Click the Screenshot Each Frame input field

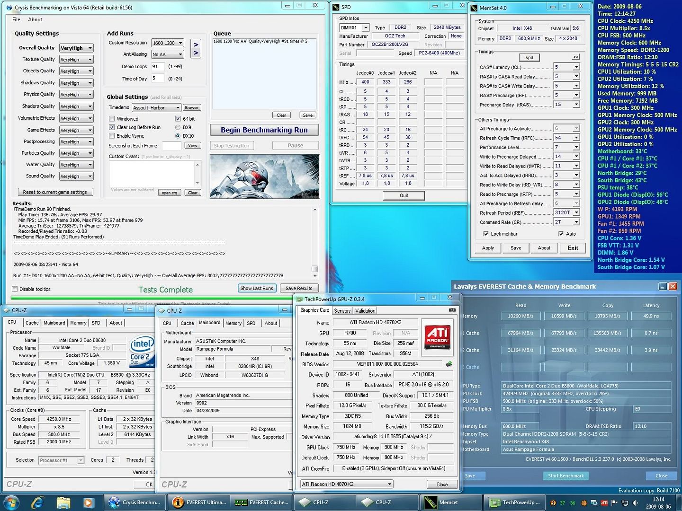(x=171, y=146)
